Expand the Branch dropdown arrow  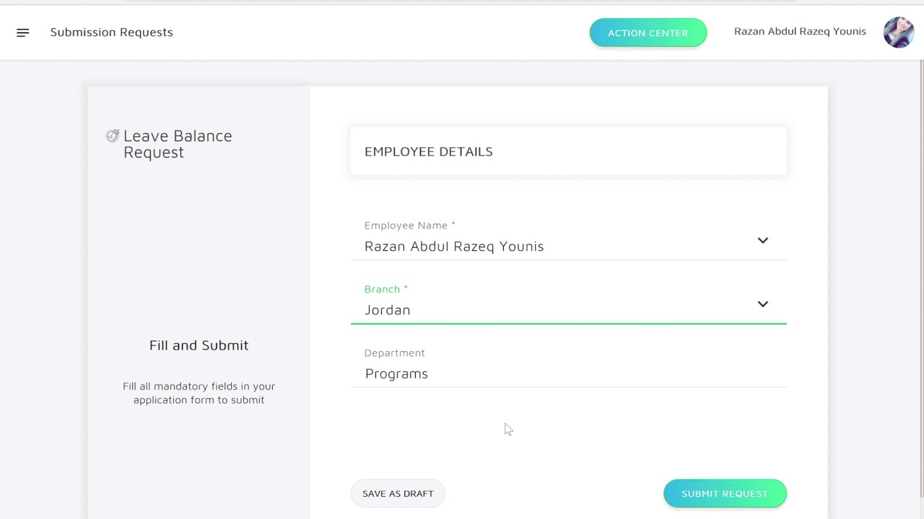tap(762, 303)
